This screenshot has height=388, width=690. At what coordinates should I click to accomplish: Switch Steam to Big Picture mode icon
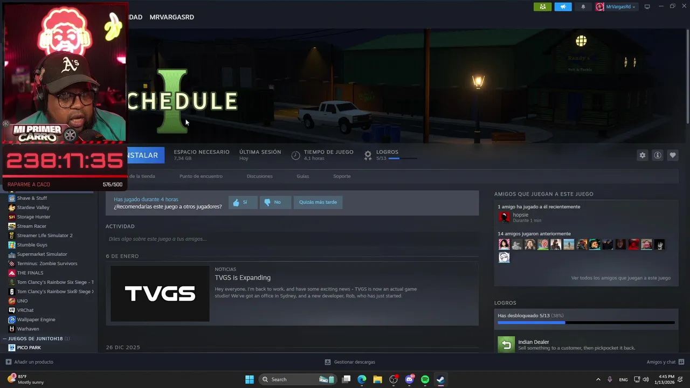647,6
